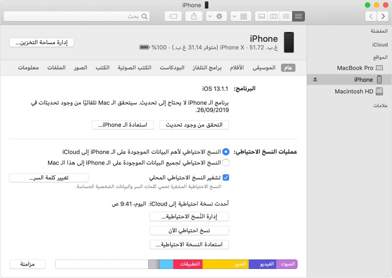Click the مزامنة sync button

click(x=28, y=264)
